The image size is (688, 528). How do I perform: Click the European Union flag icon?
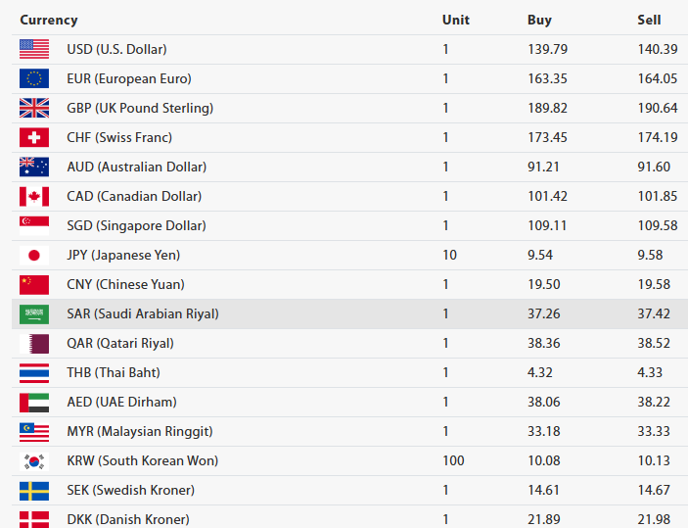click(x=34, y=78)
